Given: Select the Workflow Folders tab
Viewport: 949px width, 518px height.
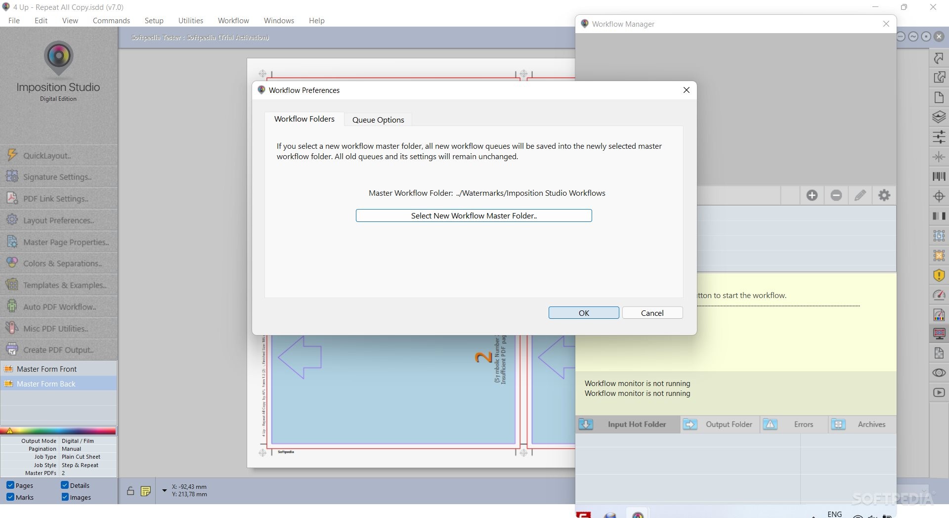Looking at the screenshot, I should [x=304, y=119].
